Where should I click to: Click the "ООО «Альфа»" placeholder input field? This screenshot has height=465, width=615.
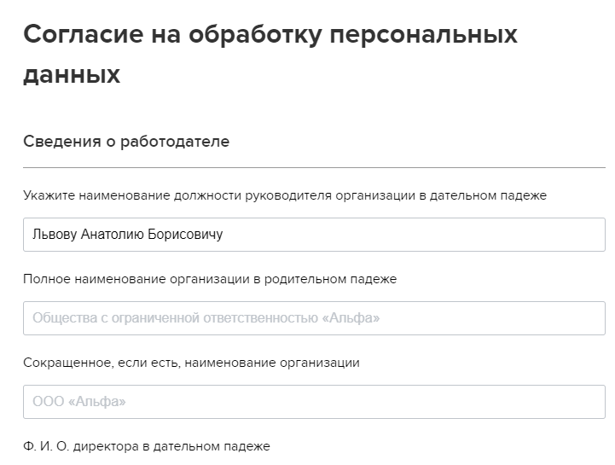pos(314,402)
